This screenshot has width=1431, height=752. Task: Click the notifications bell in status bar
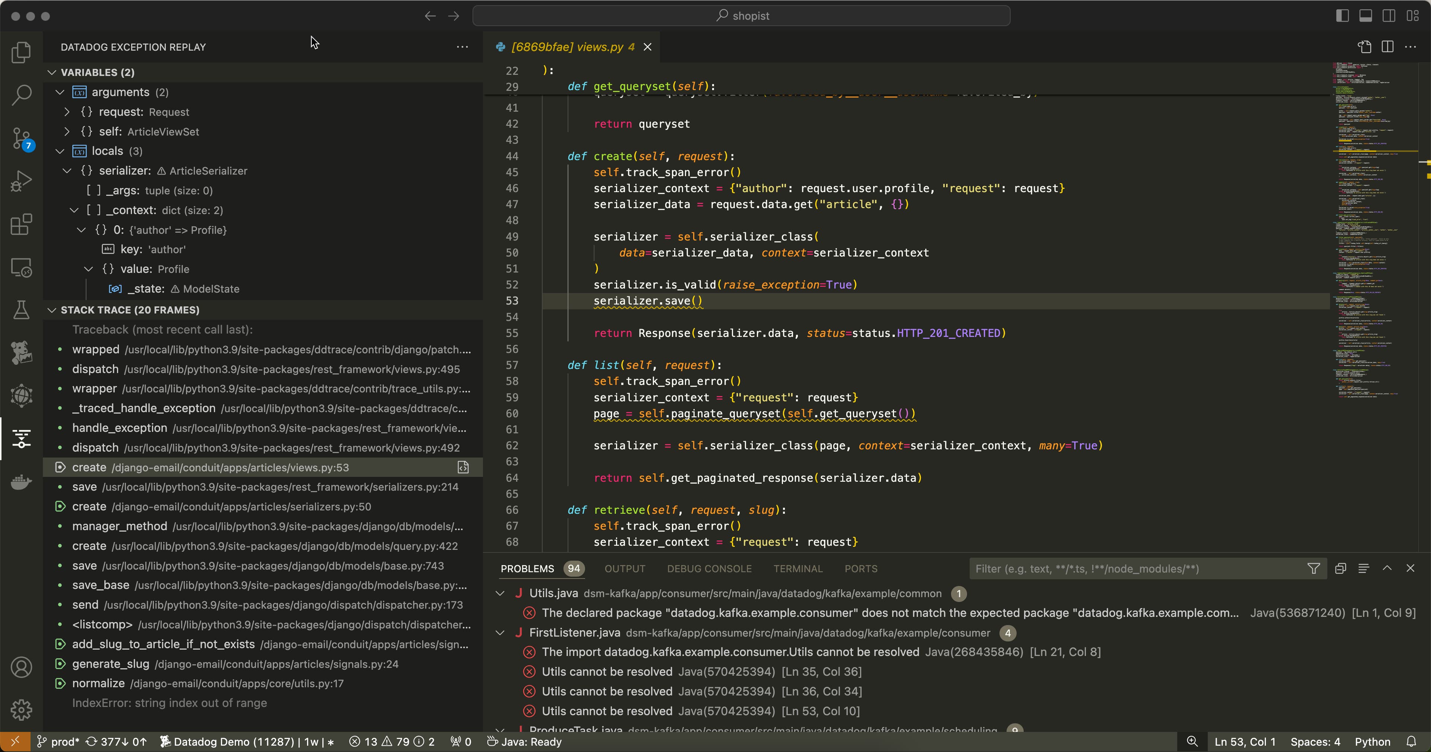1413,742
